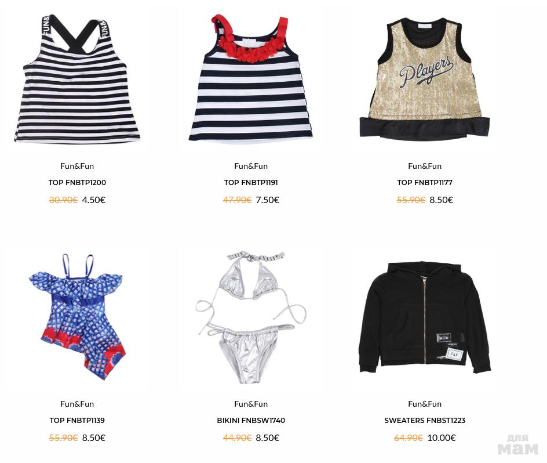Open the blue ruffled top image
The image size is (547, 463).
[77, 317]
